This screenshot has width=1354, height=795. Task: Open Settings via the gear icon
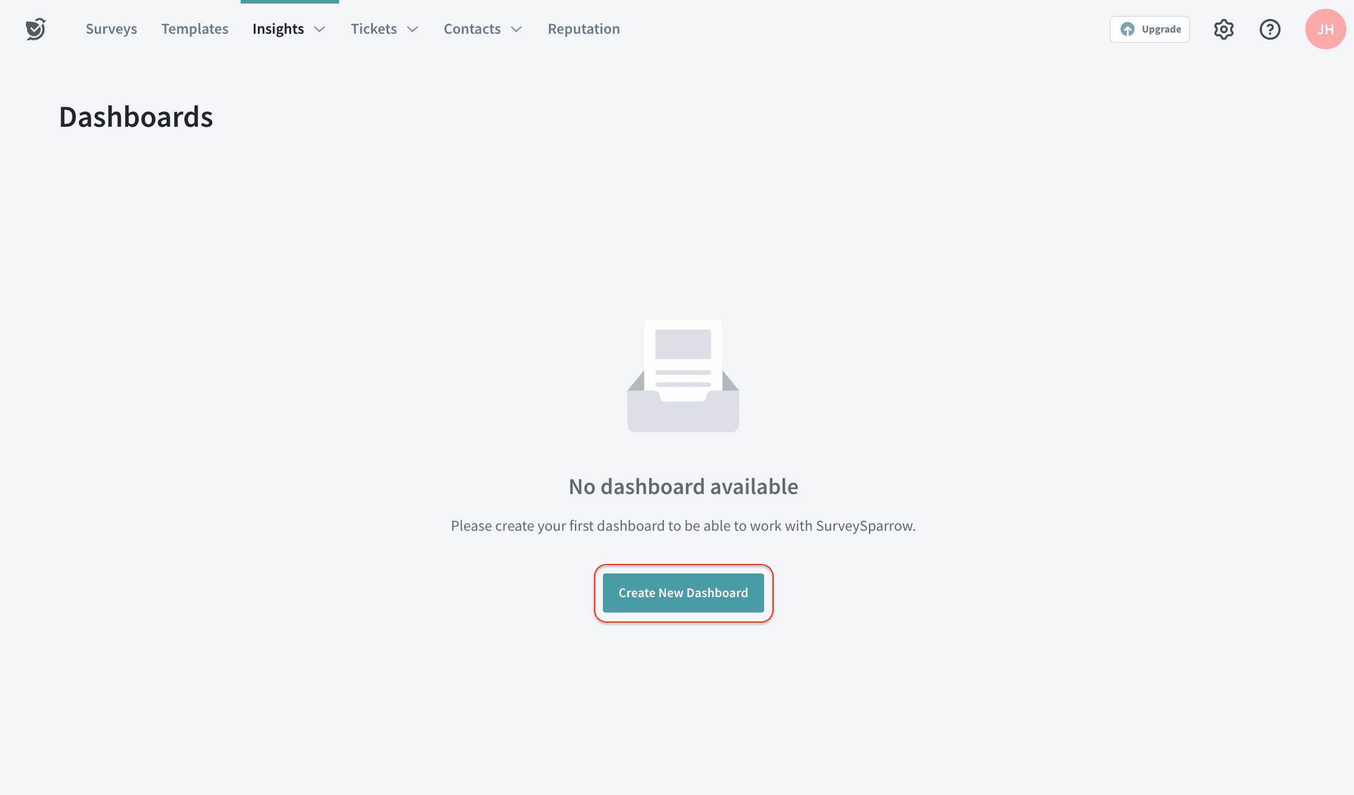pyautogui.click(x=1223, y=28)
